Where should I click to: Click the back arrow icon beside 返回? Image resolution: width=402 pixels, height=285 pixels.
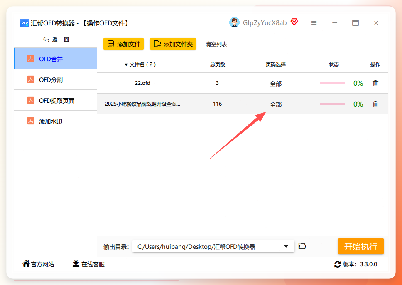[x=46, y=40]
